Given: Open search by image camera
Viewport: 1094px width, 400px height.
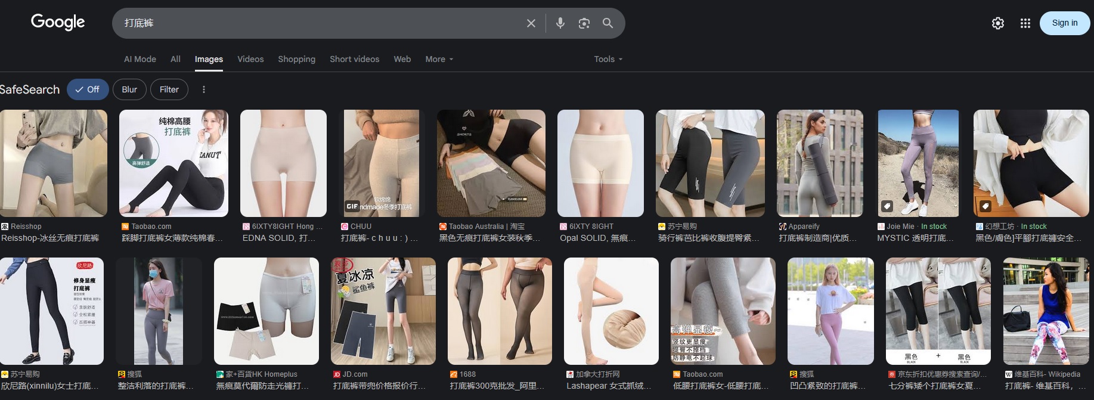Looking at the screenshot, I should pos(584,23).
